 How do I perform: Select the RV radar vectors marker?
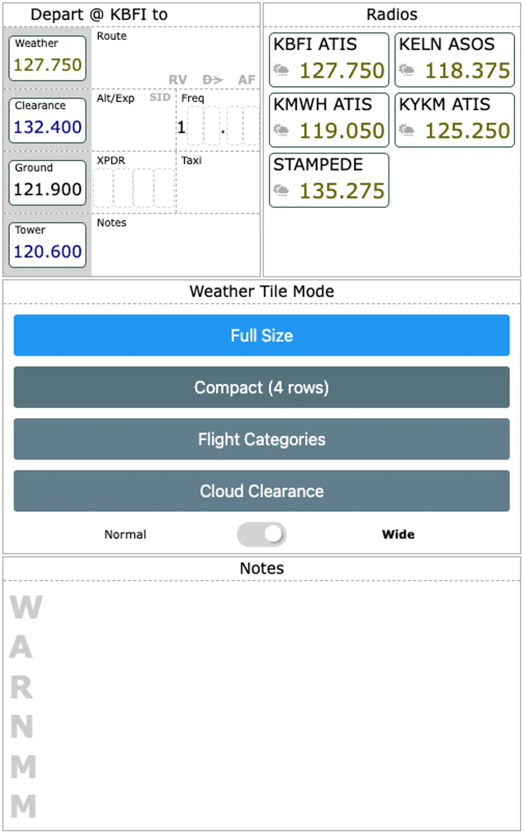point(178,80)
